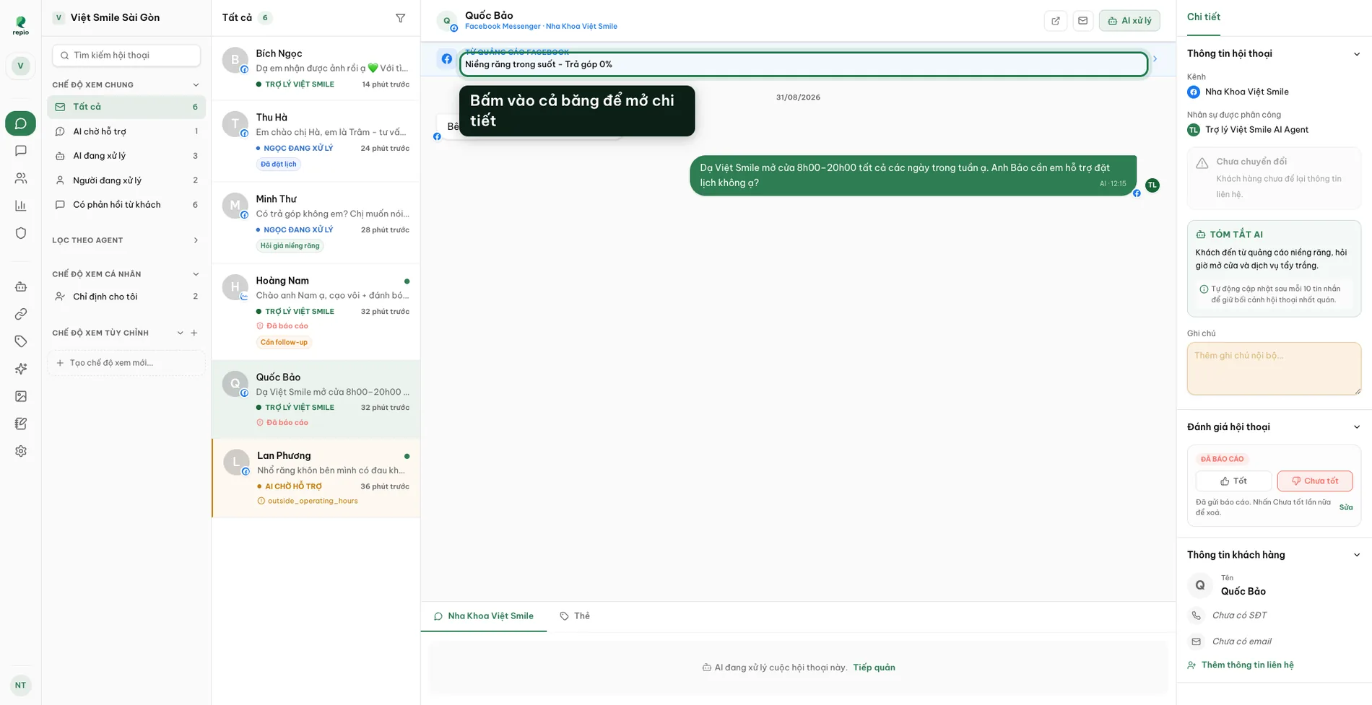Toggle the Chưa tốt rating button

pyautogui.click(x=1315, y=481)
